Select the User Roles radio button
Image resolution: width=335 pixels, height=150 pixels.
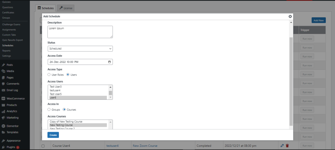point(49,75)
